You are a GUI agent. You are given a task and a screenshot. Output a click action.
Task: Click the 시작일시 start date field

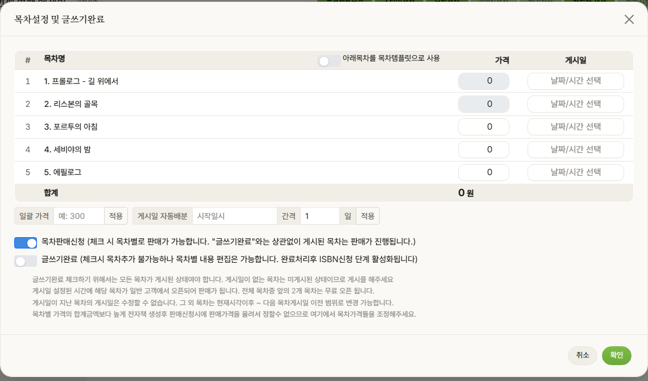pyautogui.click(x=235, y=216)
